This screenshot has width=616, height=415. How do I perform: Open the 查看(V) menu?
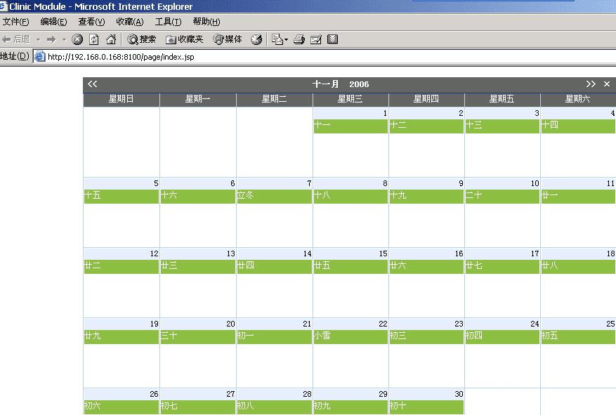pyautogui.click(x=91, y=22)
